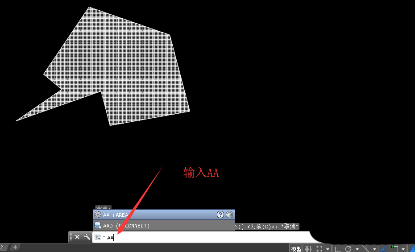Open help for the AA command
This screenshot has height=252, width=415.
point(220,215)
